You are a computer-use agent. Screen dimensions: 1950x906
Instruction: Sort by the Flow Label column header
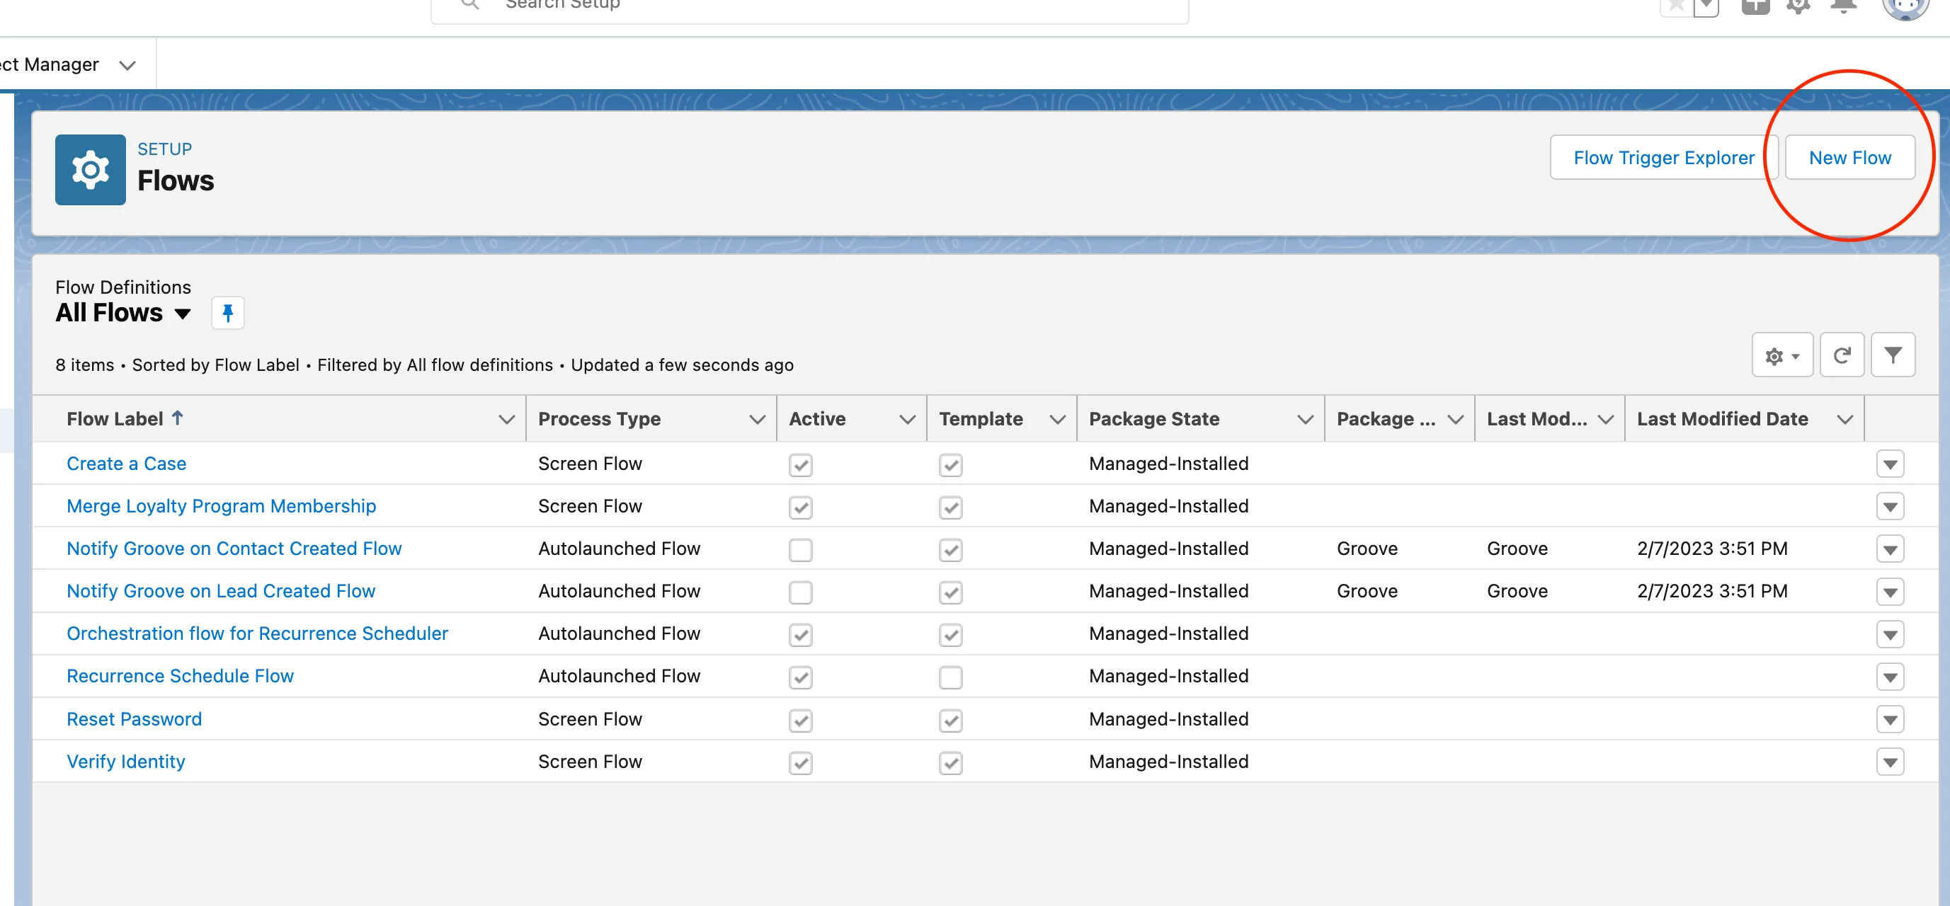coord(115,418)
